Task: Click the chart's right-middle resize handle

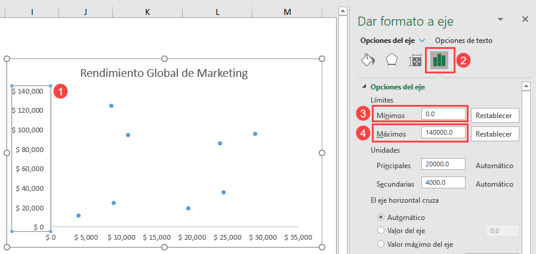Action: tap(322, 153)
